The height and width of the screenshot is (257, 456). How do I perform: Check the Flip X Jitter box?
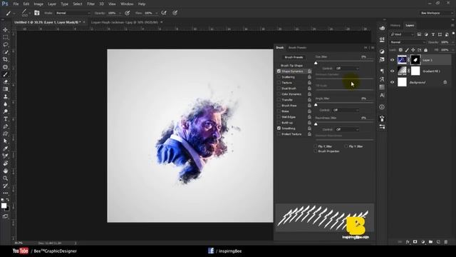pos(316,146)
